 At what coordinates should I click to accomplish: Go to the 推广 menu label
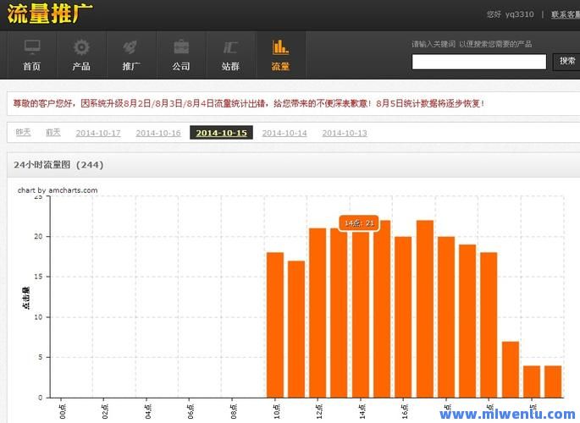pyautogui.click(x=131, y=67)
